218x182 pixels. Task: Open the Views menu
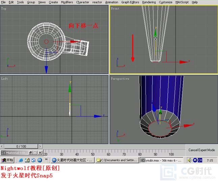[42, 2]
